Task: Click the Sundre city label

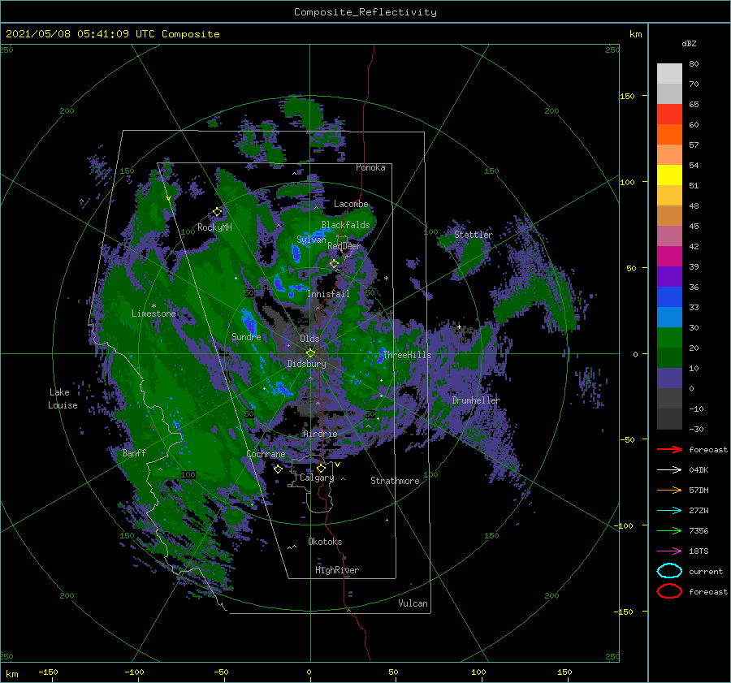Action: [x=246, y=336]
